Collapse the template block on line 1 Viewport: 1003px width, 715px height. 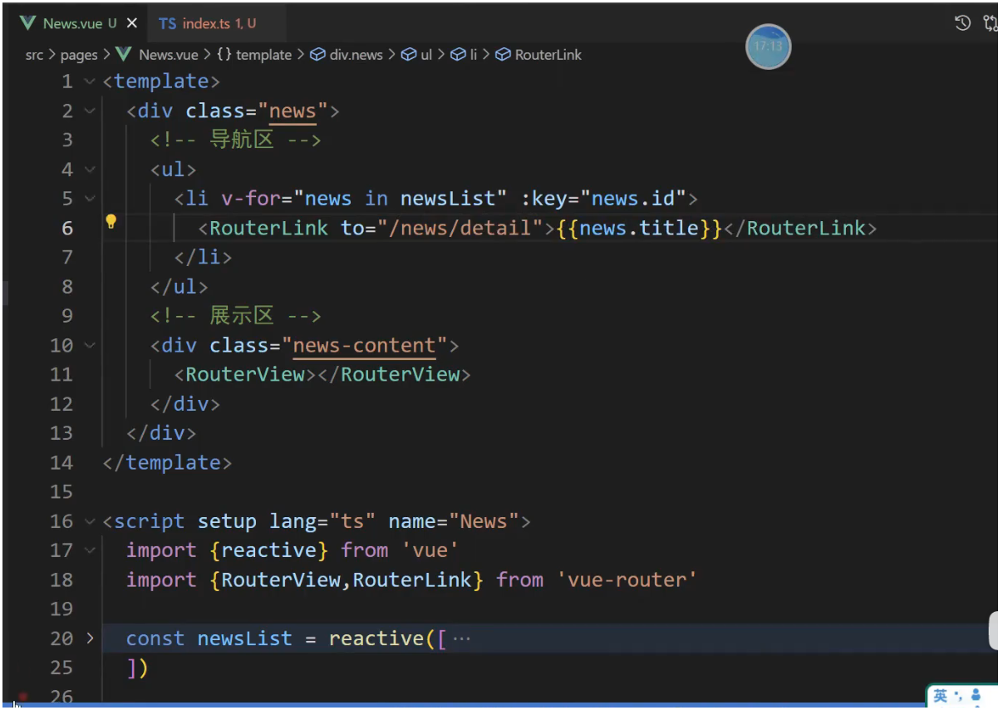coord(90,81)
